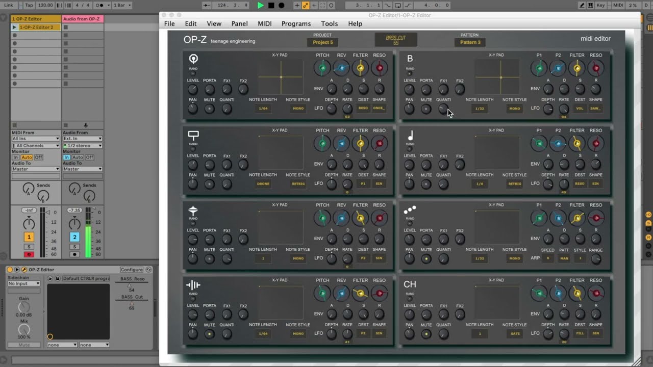The width and height of the screenshot is (653, 367).
Task: Click the Pan knob on Audio from OP-Z track
Action: coord(74,223)
